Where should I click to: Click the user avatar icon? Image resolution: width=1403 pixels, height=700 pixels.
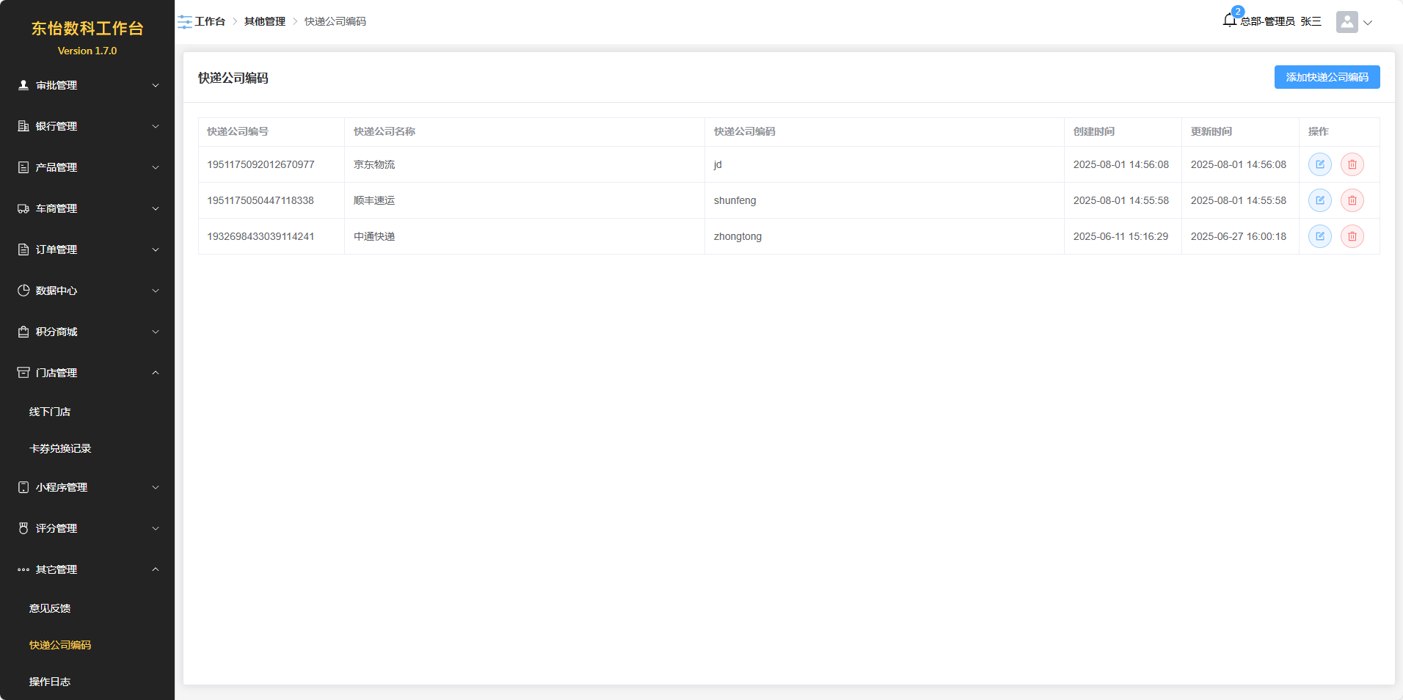pos(1346,22)
